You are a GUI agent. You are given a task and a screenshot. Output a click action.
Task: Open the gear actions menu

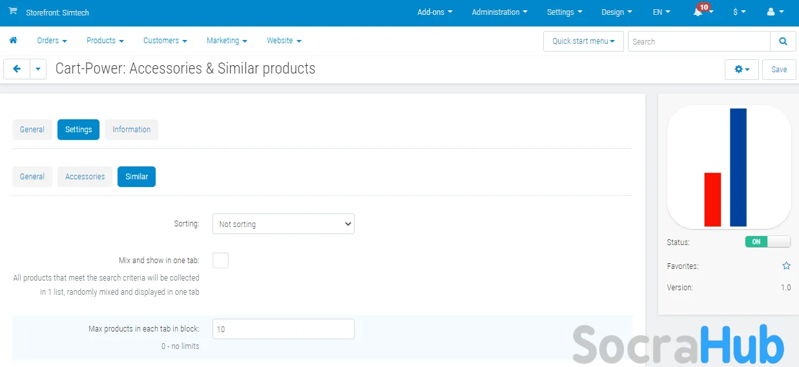742,69
